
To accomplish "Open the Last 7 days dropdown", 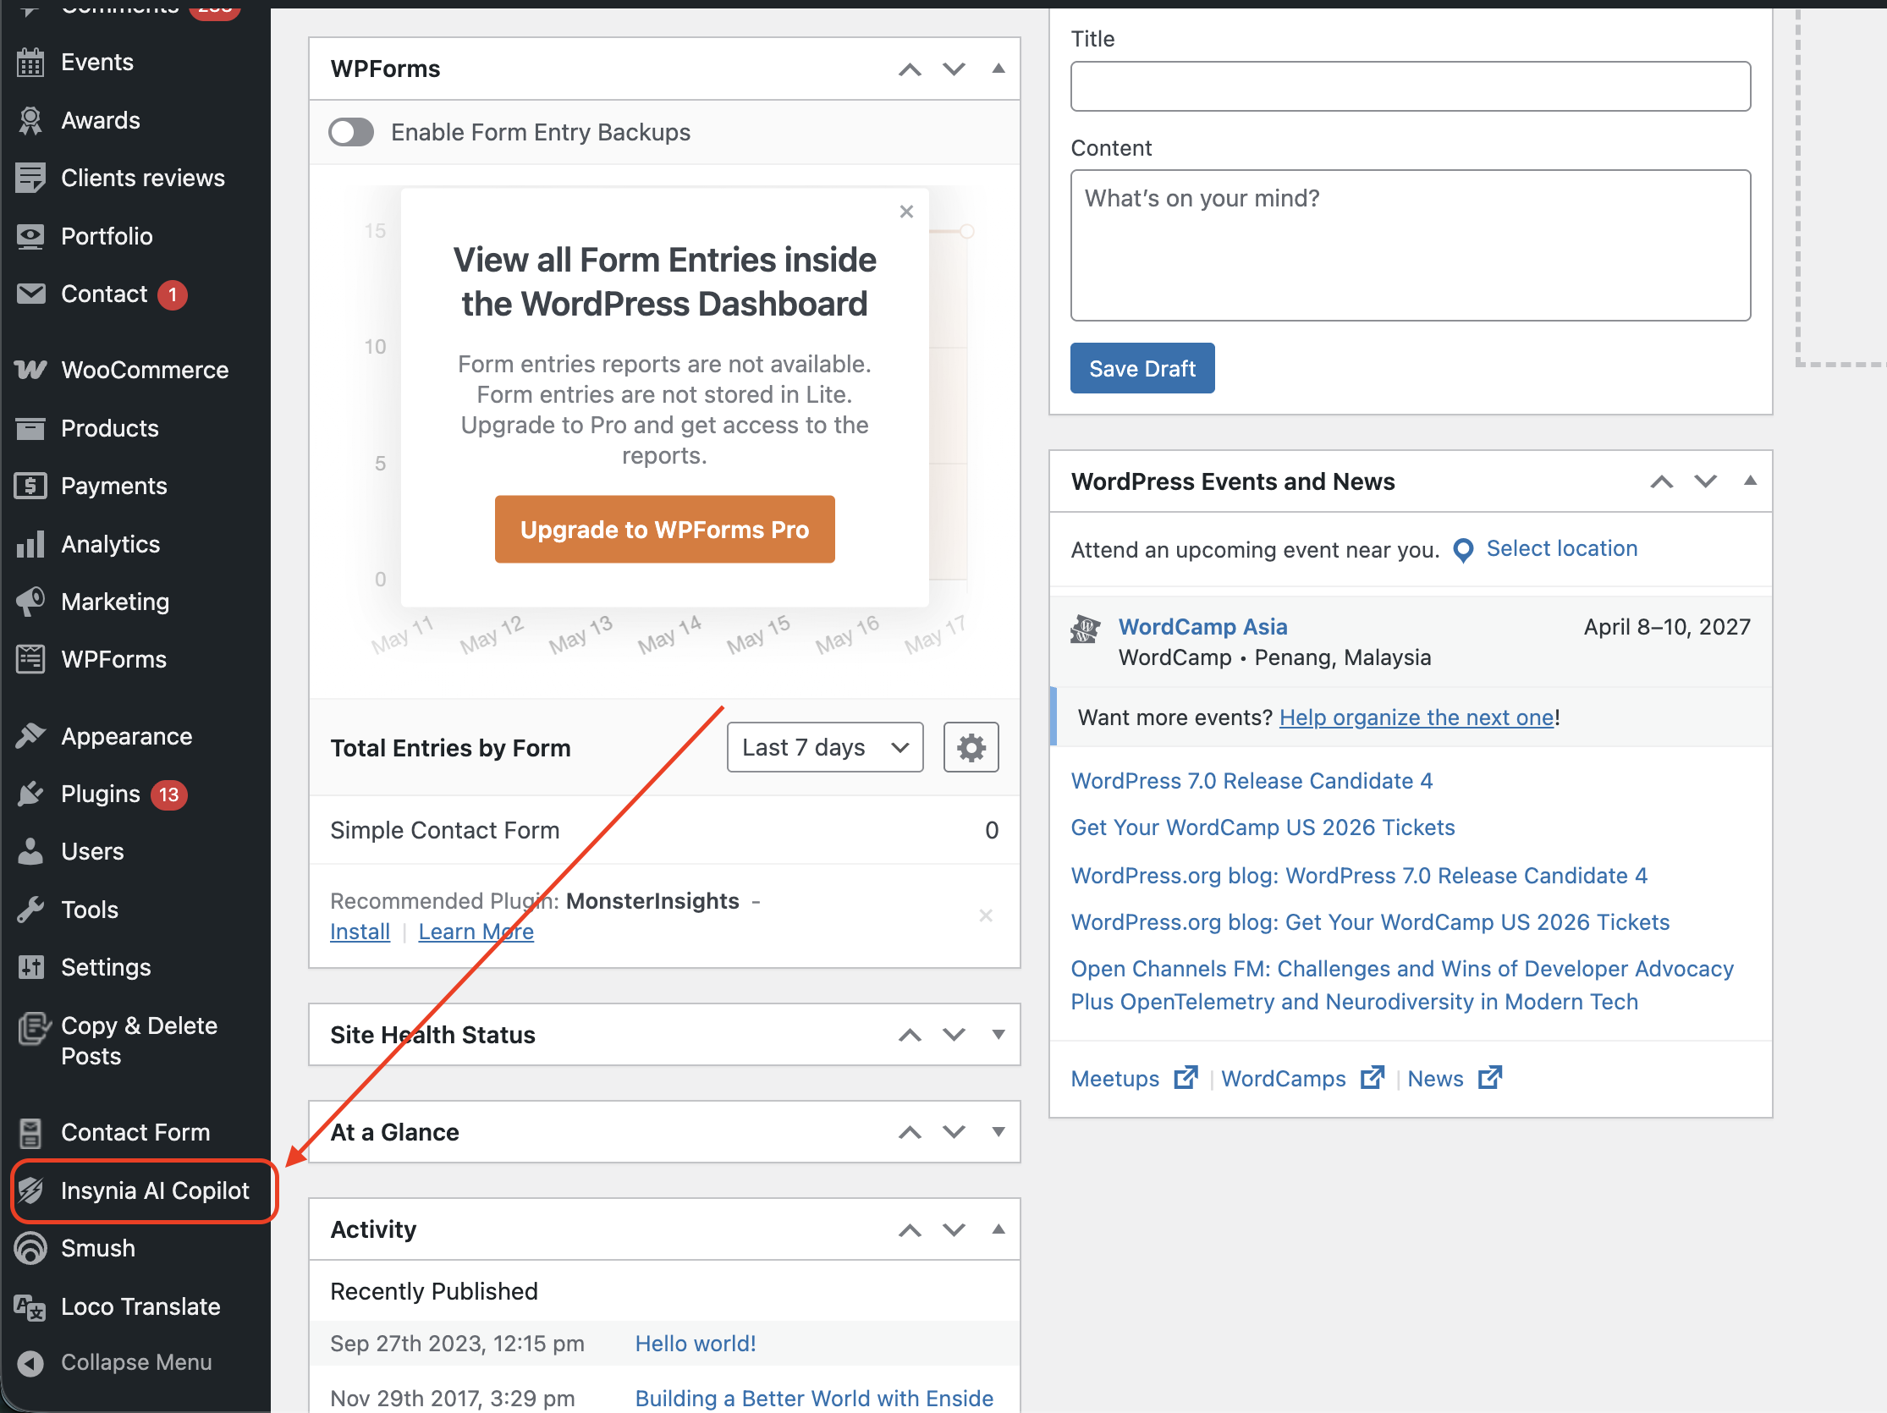I will tap(825, 748).
